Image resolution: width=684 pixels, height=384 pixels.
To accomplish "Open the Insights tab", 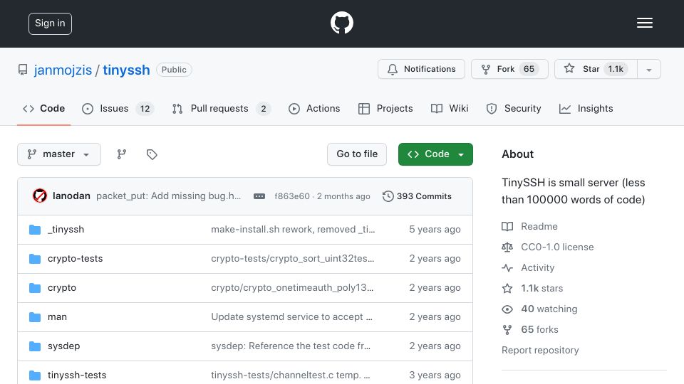I will [x=586, y=108].
